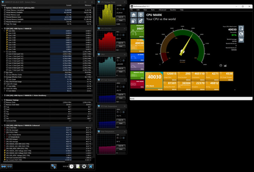Click RERUN under the large CPU Mark tile
This screenshot has height=172, width=254.
point(160,89)
